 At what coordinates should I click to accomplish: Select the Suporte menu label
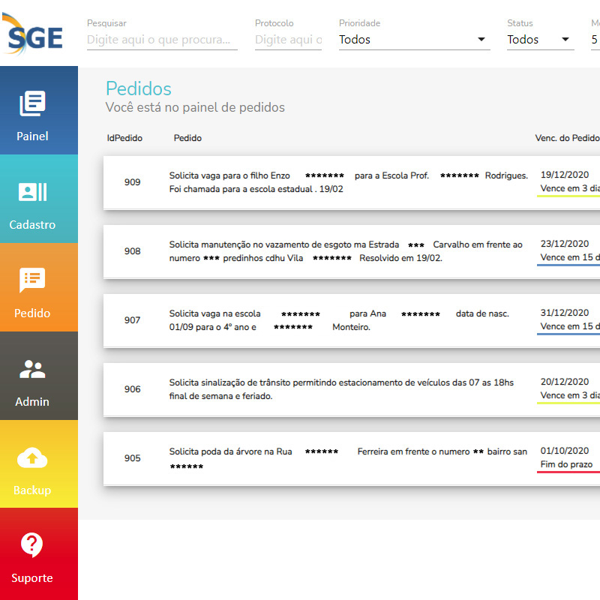click(x=32, y=577)
